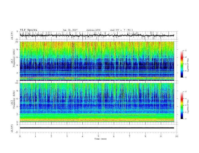199x153 pixels.
Task: Click the "8" tick on ch.1 frequency axis
Action: click(x=18, y=49)
